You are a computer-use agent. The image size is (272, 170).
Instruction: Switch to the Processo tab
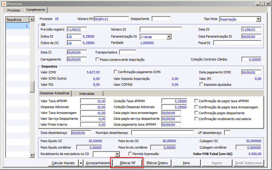tap(14, 10)
